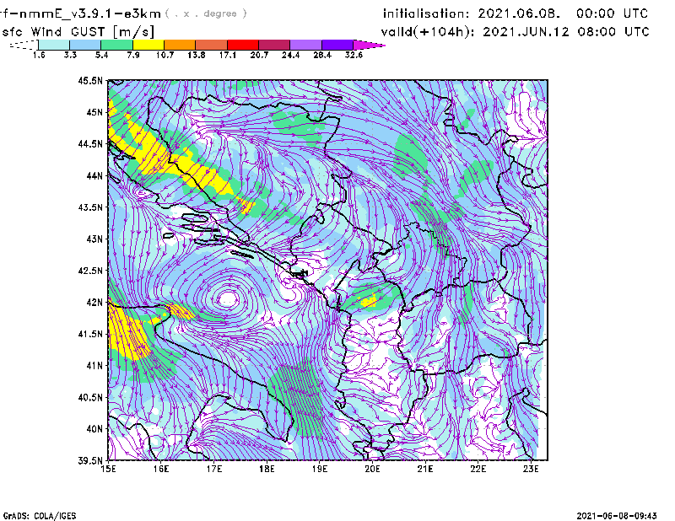The image size is (675, 521).
Task: Click the orange 10.7–13.8 legend swatch
Action: pyautogui.click(x=180, y=45)
